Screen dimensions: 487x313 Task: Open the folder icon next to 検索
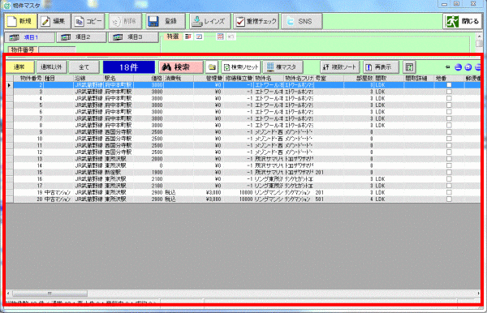[x=212, y=67]
